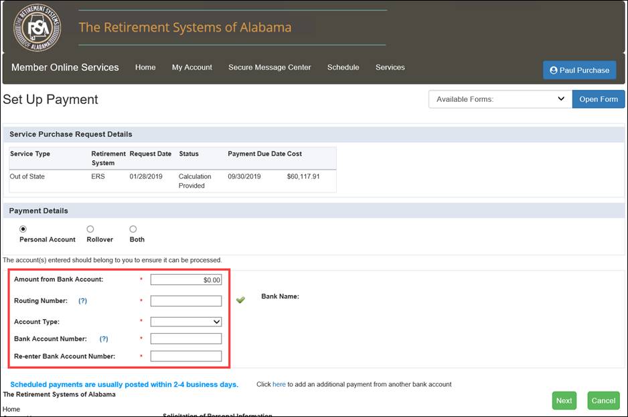628x417 pixels.
Task: Open the Home menu item
Action: (145, 68)
